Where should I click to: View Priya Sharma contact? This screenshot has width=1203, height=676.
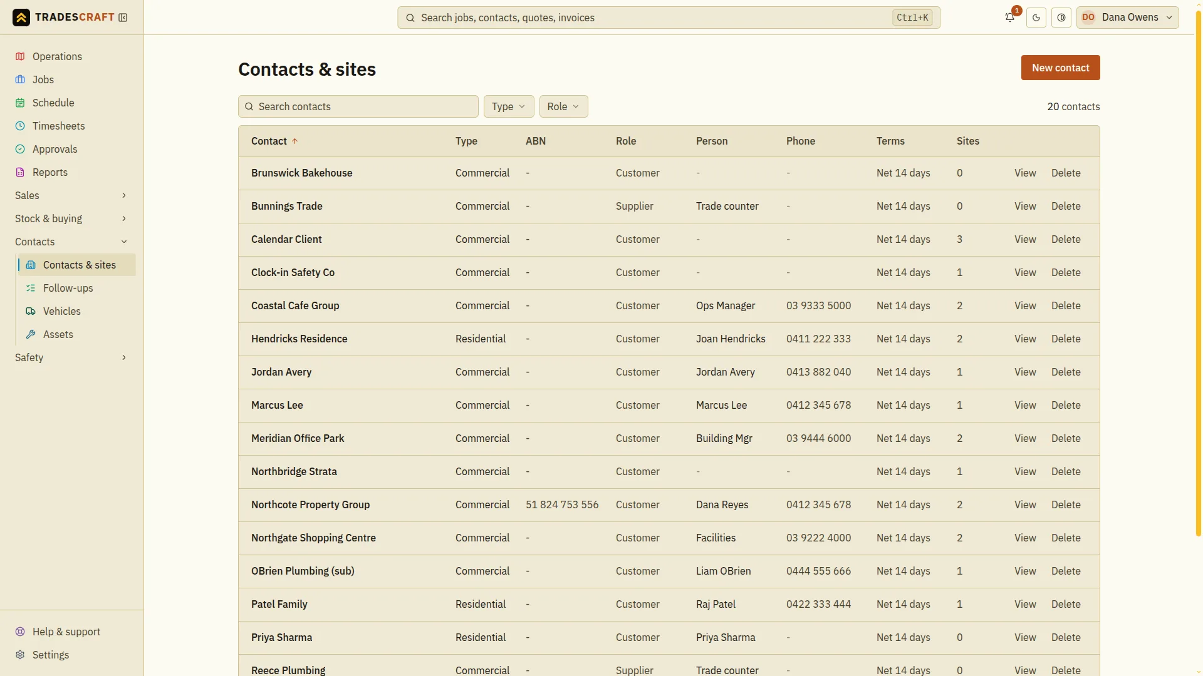click(1025, 637)
